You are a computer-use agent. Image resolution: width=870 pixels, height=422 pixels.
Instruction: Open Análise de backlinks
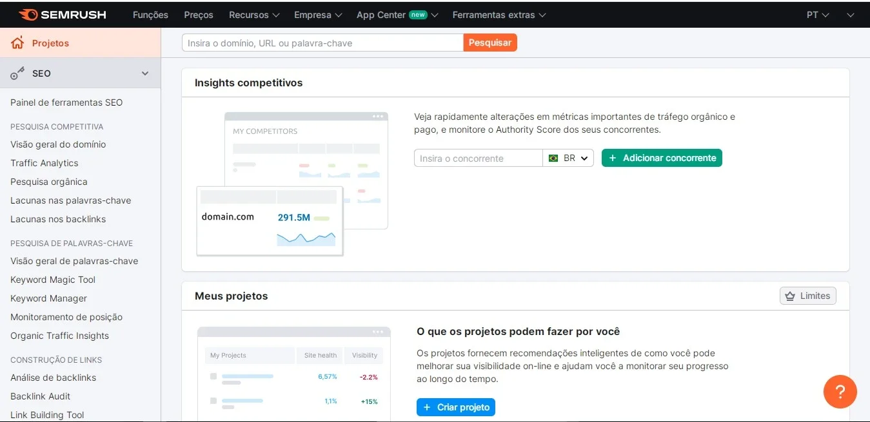53,378
